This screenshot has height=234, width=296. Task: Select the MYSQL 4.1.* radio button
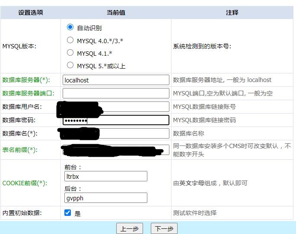pyautogui.click(x=70, y=52)
